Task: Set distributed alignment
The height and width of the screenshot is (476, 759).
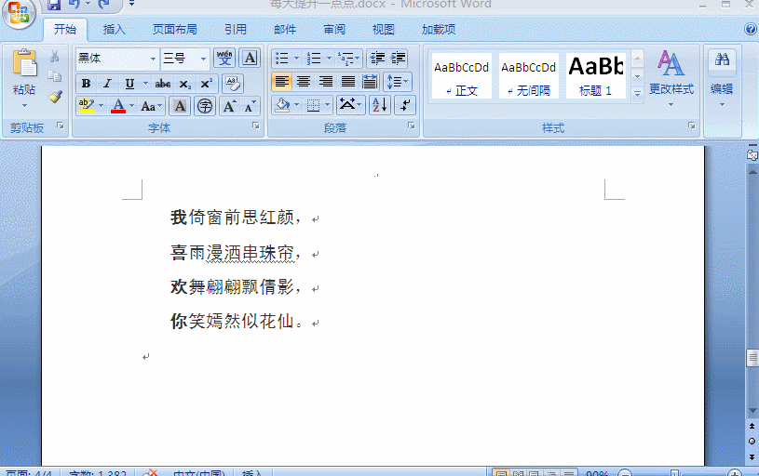Action: pos(370,82)
